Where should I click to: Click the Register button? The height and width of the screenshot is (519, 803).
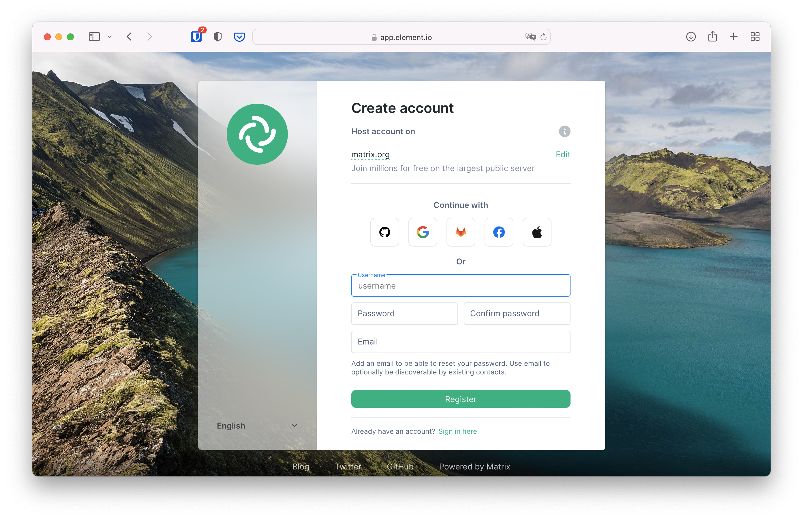click(461, 399)
